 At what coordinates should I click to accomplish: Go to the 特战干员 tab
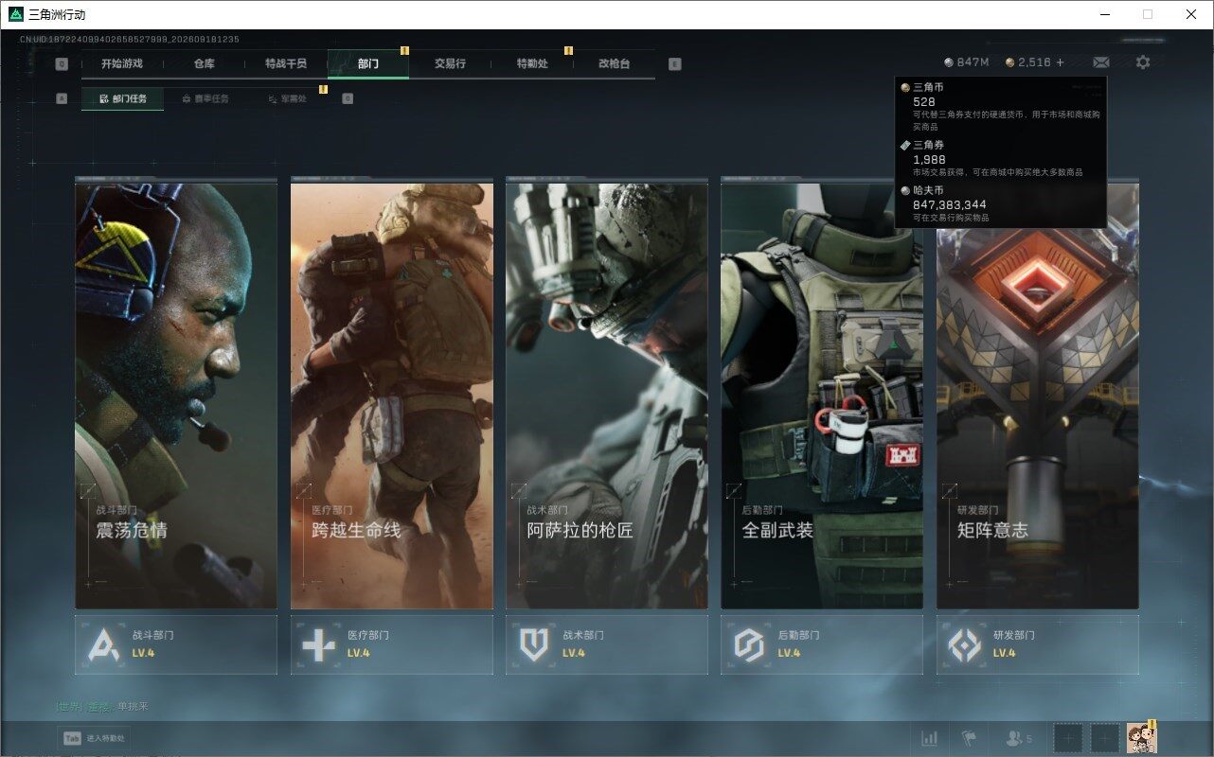(x=286, y=63)
